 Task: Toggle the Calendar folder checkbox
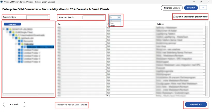pos(19,44)
